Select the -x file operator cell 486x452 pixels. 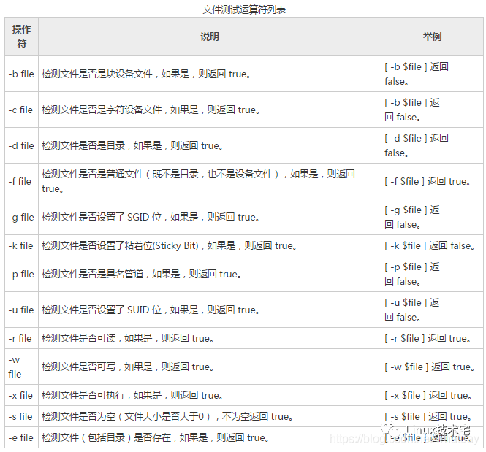21,395
